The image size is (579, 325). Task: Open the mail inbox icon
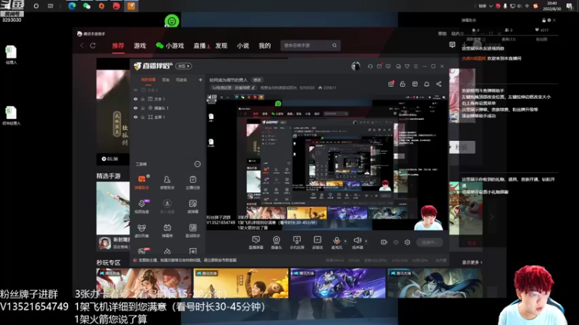[379, 66]
